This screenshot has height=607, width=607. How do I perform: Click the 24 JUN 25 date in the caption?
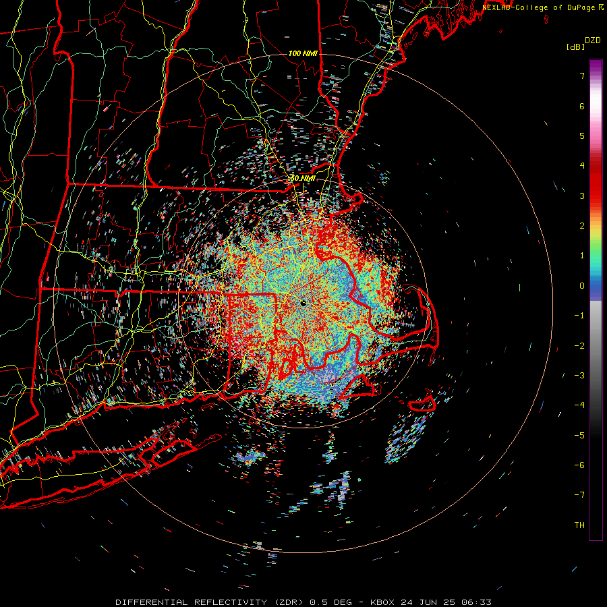click(430, 602)
